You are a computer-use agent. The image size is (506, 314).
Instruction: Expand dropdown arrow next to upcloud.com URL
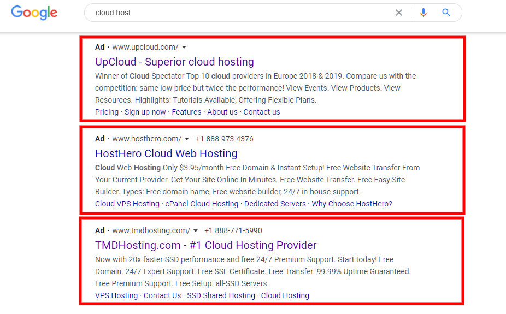coord(184,48)
